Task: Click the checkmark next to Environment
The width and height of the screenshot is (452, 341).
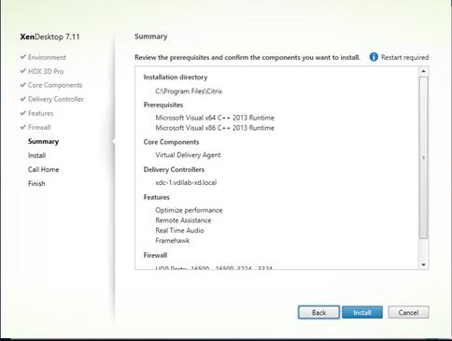Action: (x=22, y=57)
